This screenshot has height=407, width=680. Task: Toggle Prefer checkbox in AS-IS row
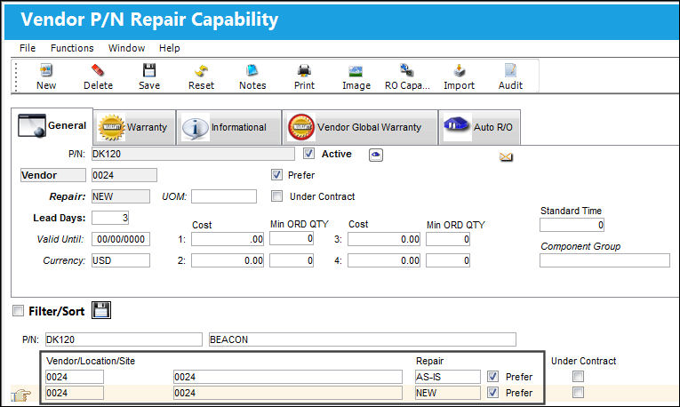tap(492, 376)
